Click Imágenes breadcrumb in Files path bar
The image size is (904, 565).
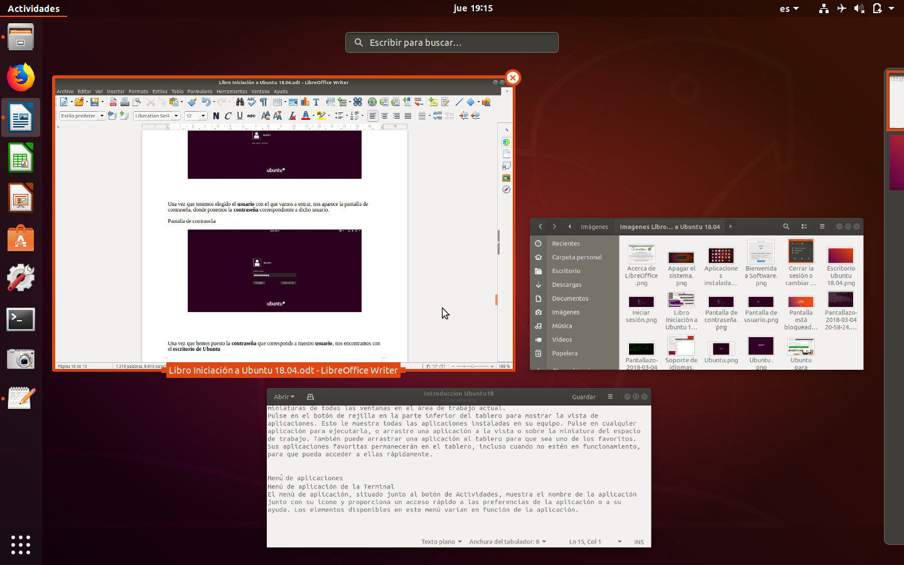(x=594, y=227)
